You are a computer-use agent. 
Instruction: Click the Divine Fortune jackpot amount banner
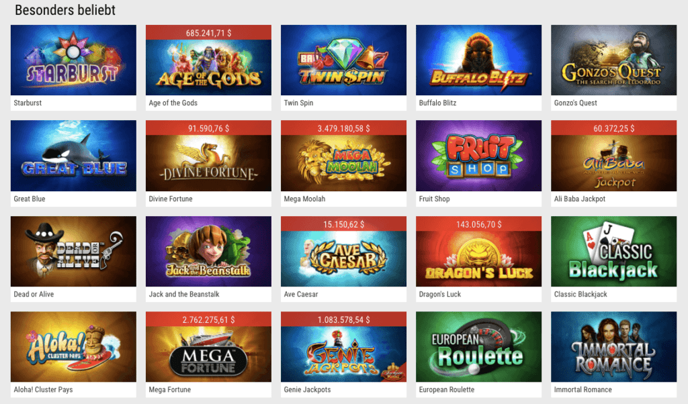tap(208, 128)
